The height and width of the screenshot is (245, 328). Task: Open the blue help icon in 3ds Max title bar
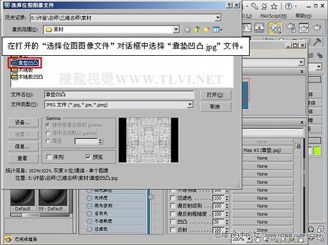pyautogui.click(x=289, y=6)
